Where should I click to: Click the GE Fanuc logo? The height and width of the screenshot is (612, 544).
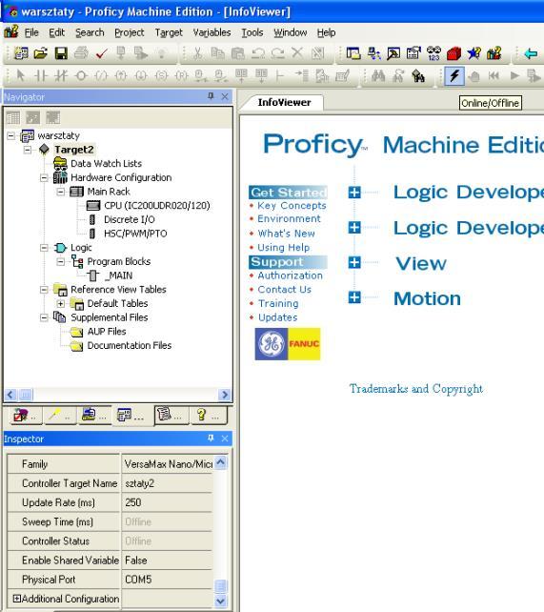pos(288,344)
